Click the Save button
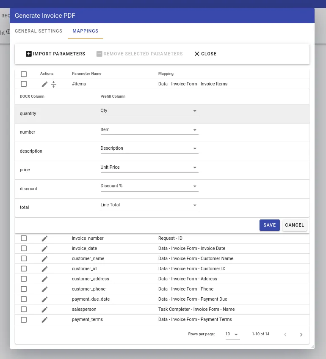Viewport: 326px width, 359px height. click(x=269, y=225)
